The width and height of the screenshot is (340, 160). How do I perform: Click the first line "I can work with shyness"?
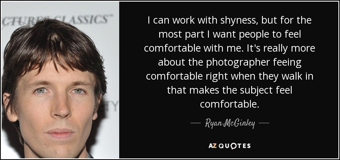230,21
